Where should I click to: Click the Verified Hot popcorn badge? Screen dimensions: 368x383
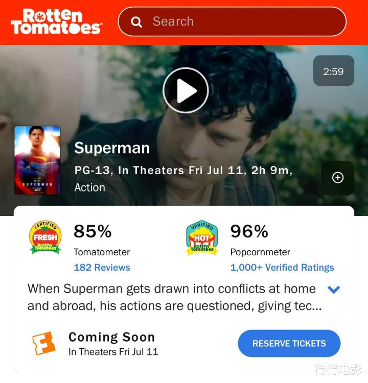tap(202, 237)
